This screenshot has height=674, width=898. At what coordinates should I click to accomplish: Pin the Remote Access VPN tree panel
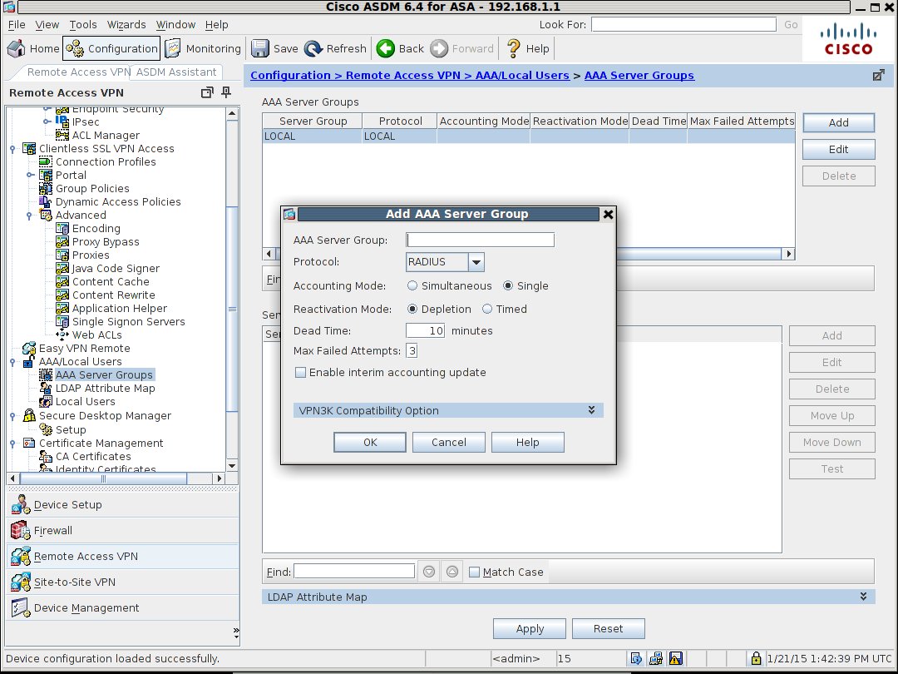(x=224, y=93)
